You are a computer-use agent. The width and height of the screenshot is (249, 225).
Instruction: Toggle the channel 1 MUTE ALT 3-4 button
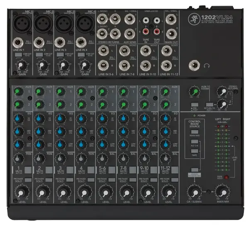point(28,170)
